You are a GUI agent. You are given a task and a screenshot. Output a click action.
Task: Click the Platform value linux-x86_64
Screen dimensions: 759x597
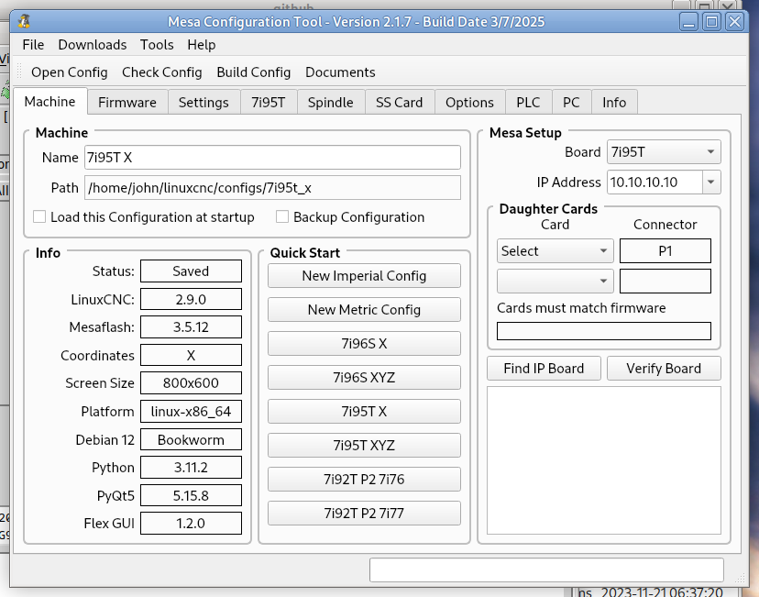point(191,411)
